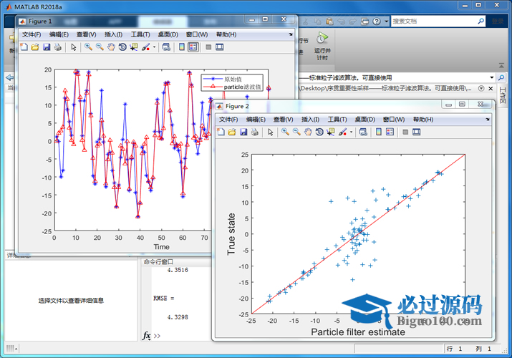Toggle Insert Colorbar in Figure 1 toolbar
512x358 pixels.
pyautogui.click(x=182, y=47)
